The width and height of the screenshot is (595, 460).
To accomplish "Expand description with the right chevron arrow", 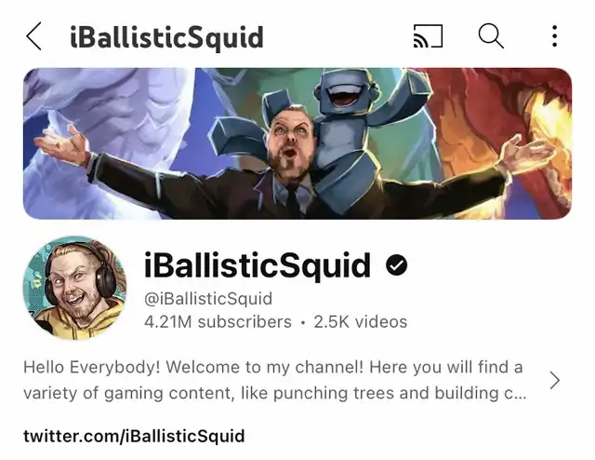I will click(x=554, y=380).
